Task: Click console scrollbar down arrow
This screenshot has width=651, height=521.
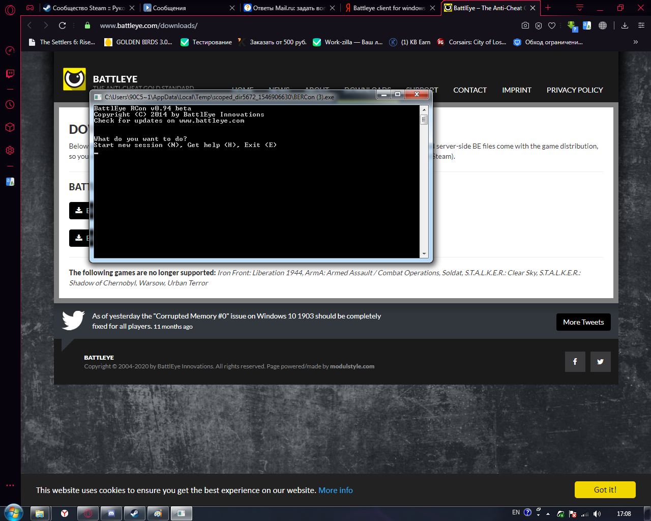Action: [x=424, y=254]
